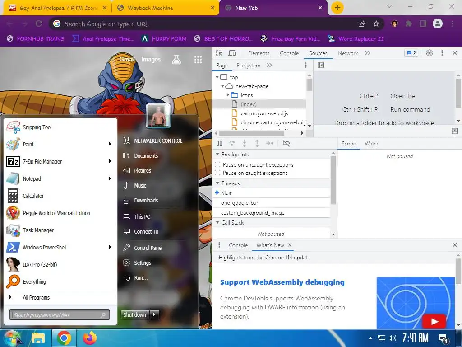Open a new tab with plus button
The width and height of the screenshot is (462, 347).
click(337, 8)
